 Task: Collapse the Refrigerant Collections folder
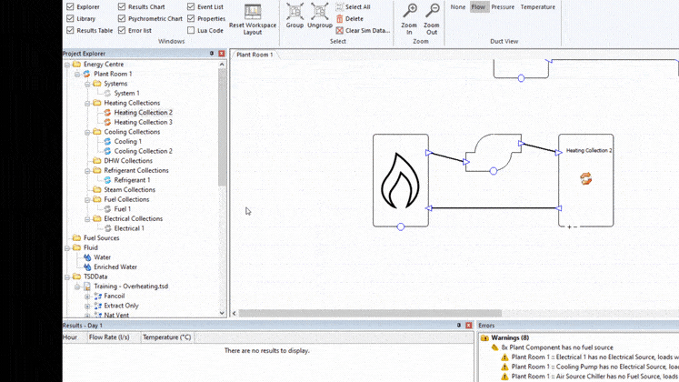87,171
